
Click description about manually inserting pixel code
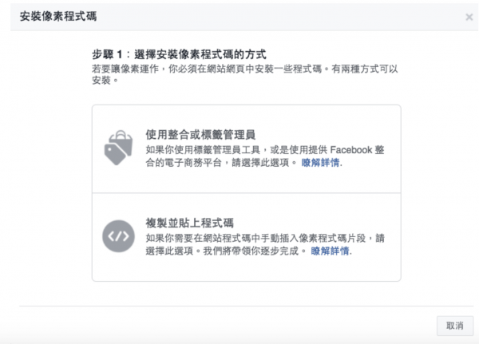[265, 244]
